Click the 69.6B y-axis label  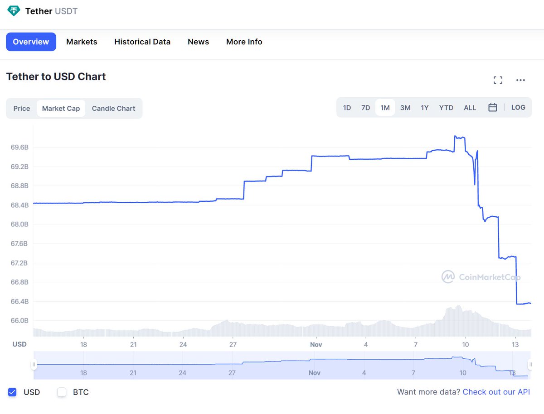click(x=19, y=147)
